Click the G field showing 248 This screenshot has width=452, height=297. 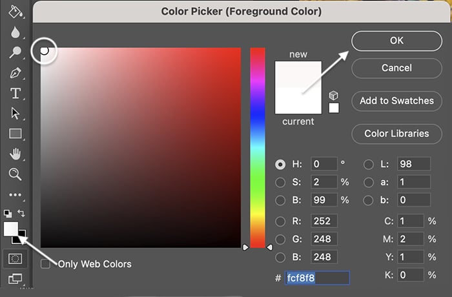[324, 239]
